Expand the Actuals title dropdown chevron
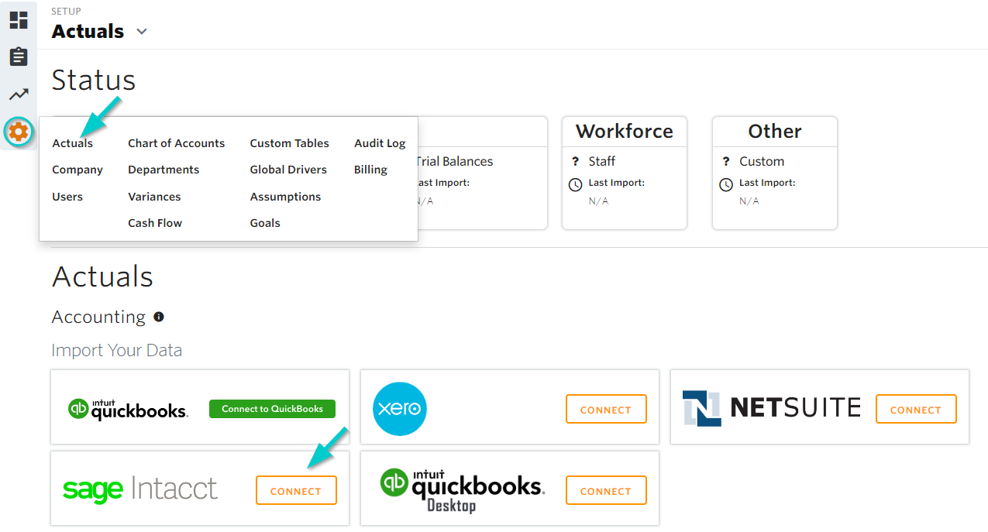Viewport: 988px width, 532px height. (x=141, y=32)
